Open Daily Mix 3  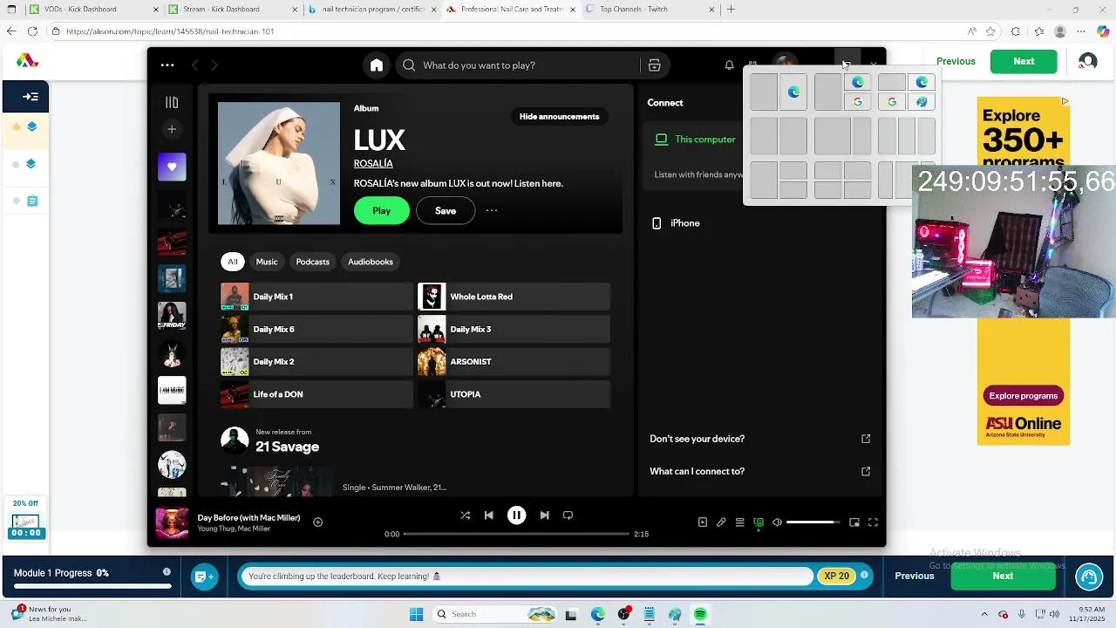pyautogui.click(x=514, y=329)
